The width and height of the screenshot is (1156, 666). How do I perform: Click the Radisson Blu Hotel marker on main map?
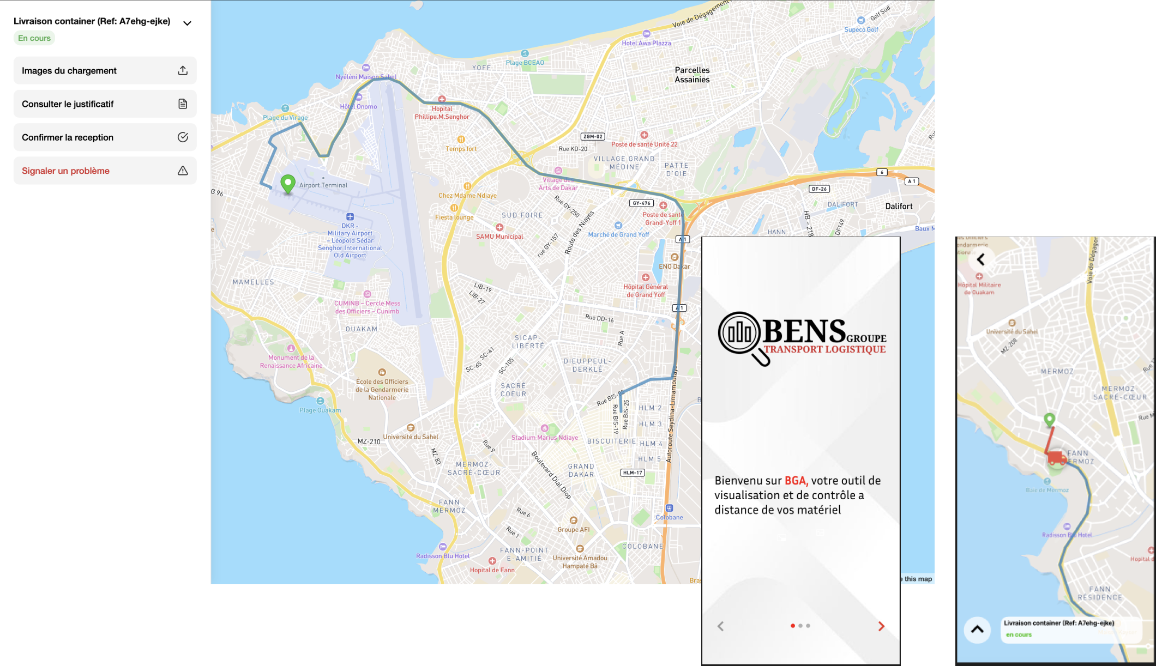pos(442,547)
